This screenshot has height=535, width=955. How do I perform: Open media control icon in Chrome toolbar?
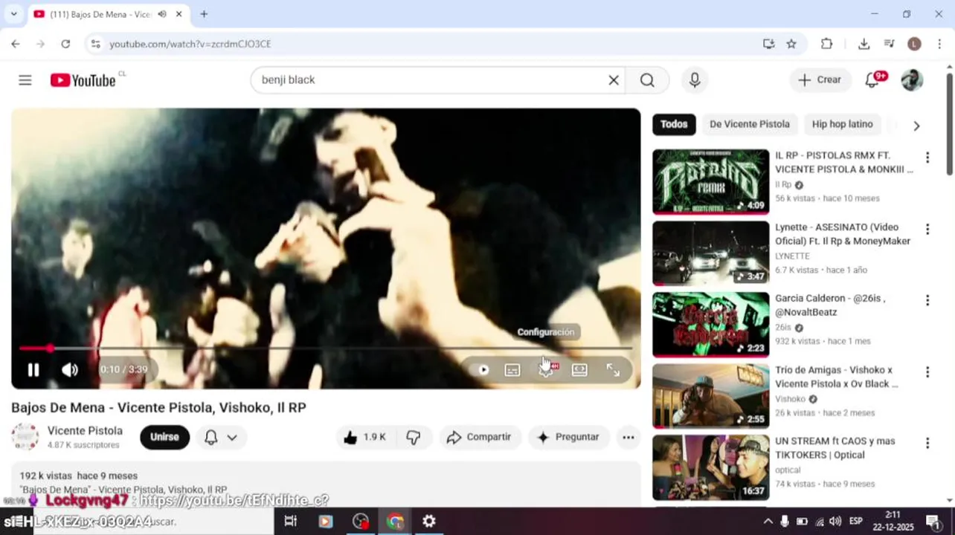(889, 44)
